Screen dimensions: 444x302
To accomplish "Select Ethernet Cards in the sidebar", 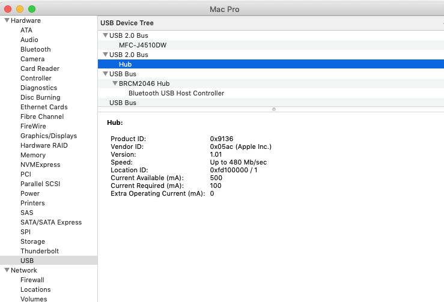I will coord(44,107).
